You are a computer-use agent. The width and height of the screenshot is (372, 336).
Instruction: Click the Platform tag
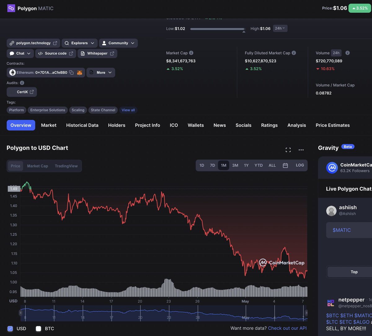pyautogui.click(x=16, y=110)
